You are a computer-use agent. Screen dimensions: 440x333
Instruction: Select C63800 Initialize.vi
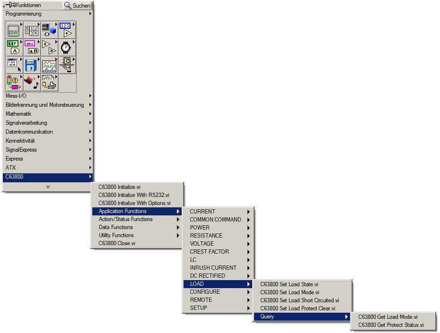[137, 187]
